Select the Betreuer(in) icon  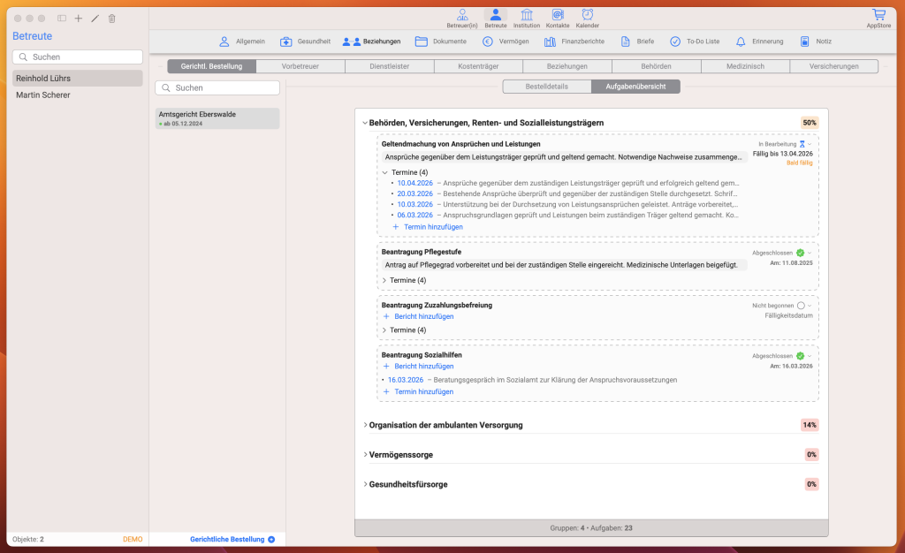[x=461, y=15]
